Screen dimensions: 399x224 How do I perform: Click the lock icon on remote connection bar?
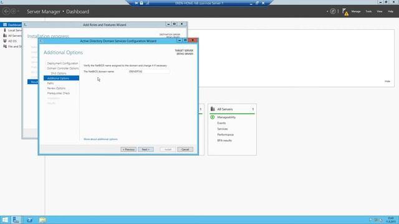142,3
